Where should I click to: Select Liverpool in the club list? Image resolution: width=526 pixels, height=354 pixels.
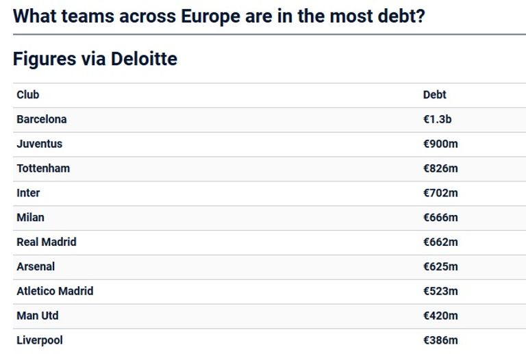40,341
